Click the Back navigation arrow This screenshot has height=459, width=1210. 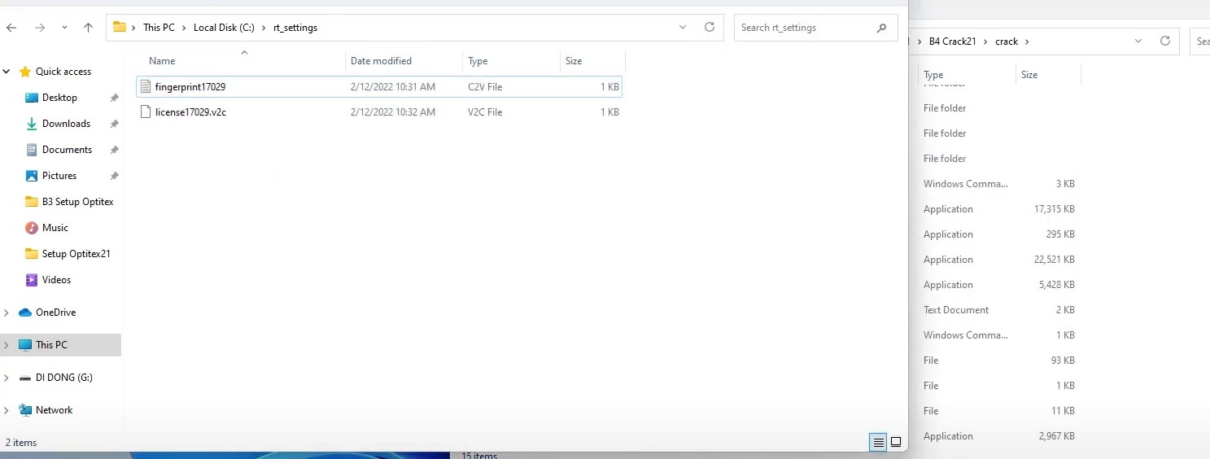pos(11,28)
